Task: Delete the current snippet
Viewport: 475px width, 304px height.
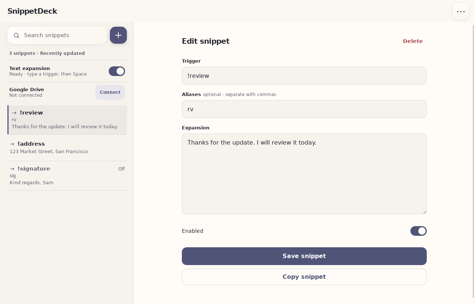Action: click(x=413, y=41)
